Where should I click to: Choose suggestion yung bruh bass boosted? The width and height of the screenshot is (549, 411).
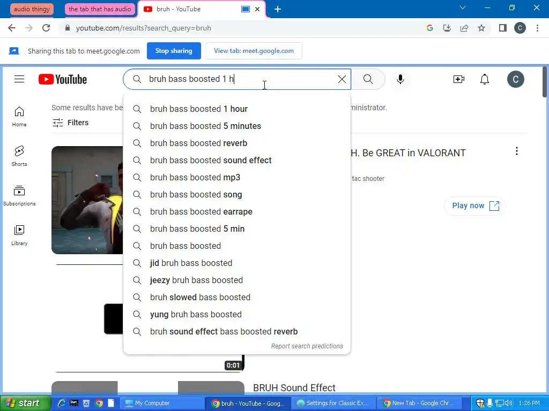coord(237,315)
